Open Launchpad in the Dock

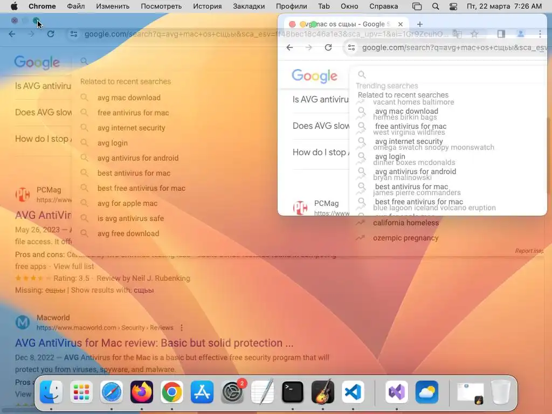click(81, 392)
